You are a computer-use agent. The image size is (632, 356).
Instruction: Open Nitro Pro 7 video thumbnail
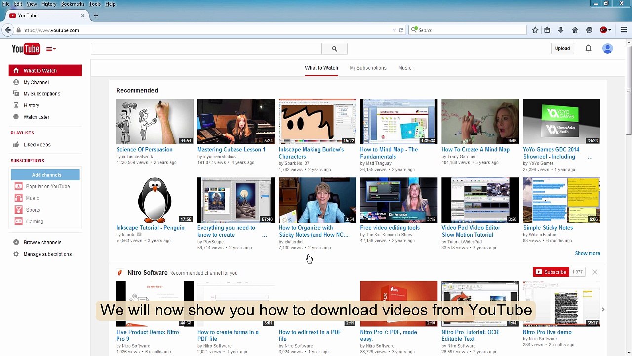(398, 304)
